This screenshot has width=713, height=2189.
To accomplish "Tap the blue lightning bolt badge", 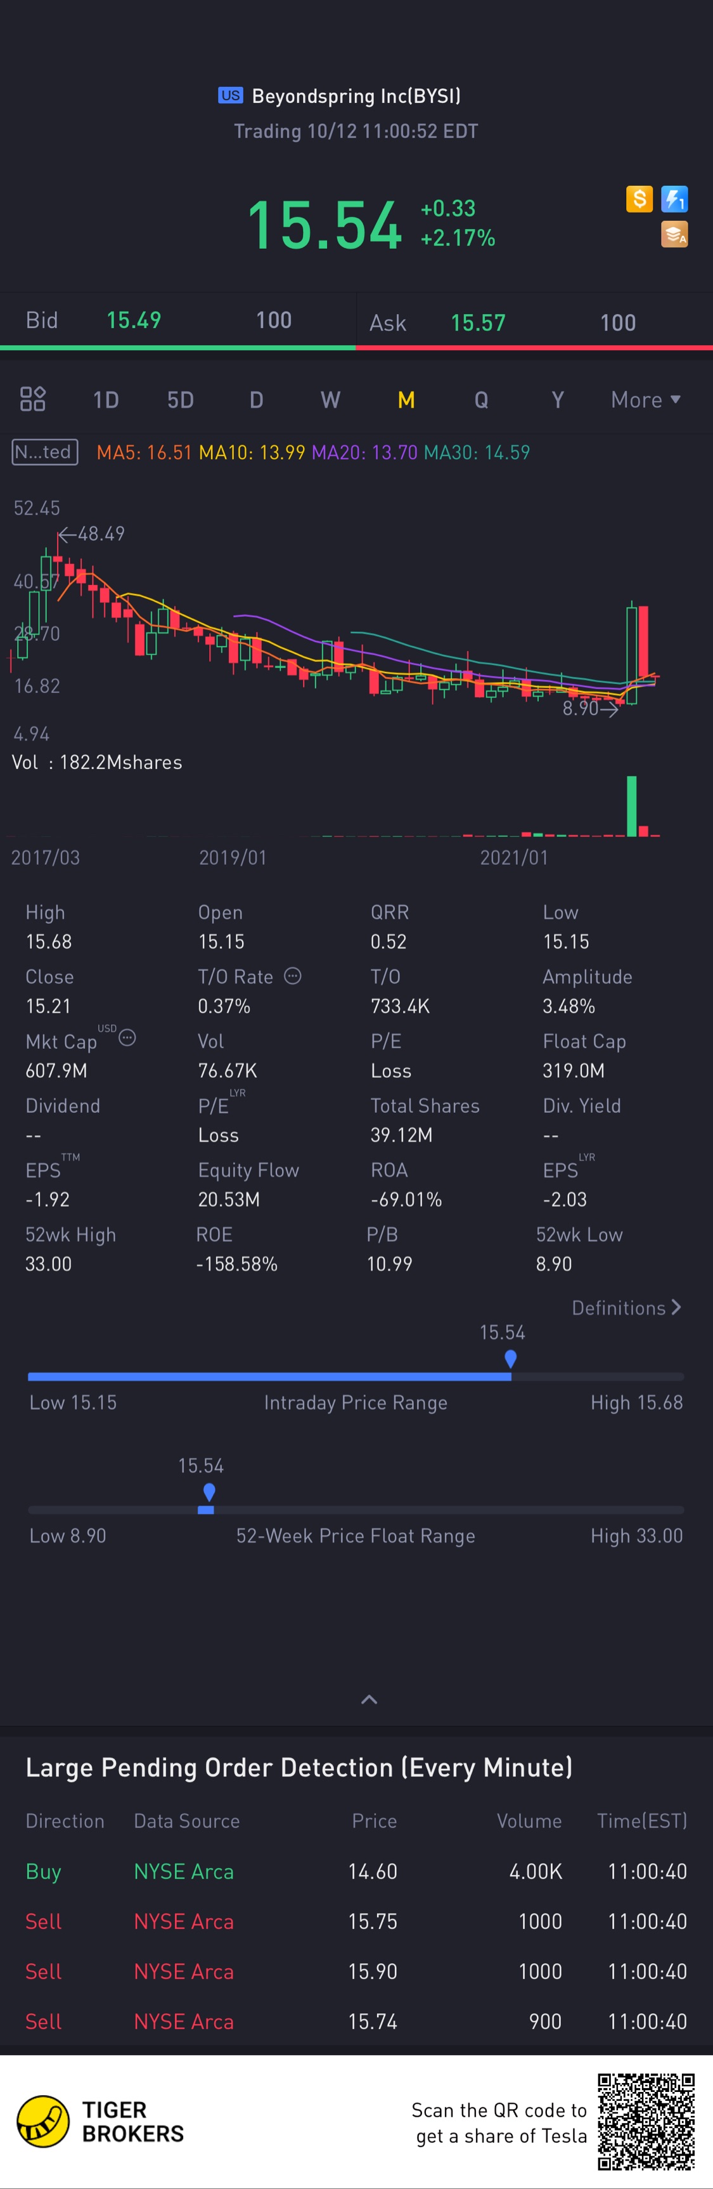I will pyautogui.click(x=675, y=199).
